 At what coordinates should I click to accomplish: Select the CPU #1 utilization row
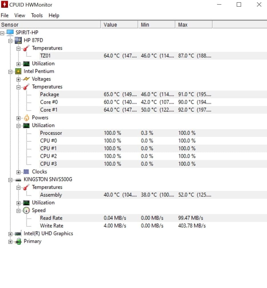(153, 148)
